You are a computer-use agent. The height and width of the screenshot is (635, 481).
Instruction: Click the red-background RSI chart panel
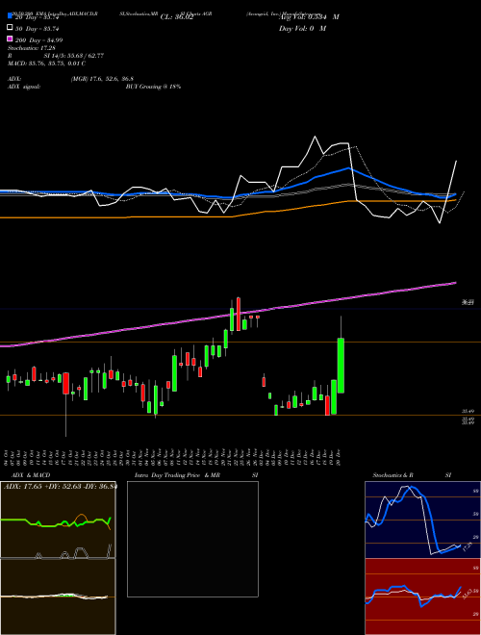click(422, 597)
